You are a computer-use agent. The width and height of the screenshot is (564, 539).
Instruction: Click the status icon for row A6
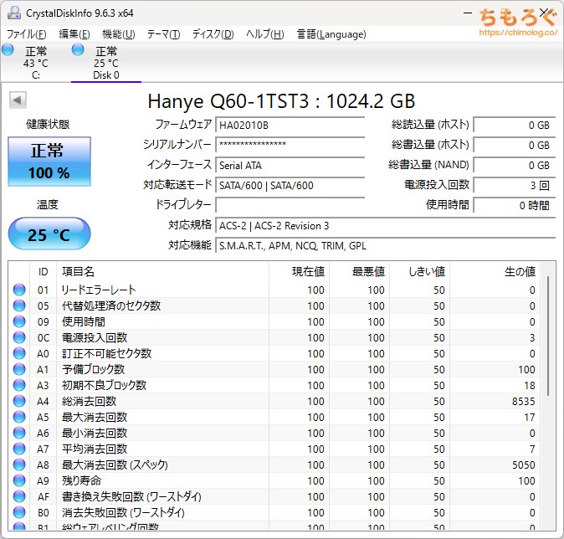(19, 433)
